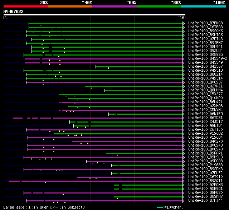The width and height of the screenshot is (229, 210).
Task: Click the UniRef100_B9SDK3 label
Action: [205, 169]
